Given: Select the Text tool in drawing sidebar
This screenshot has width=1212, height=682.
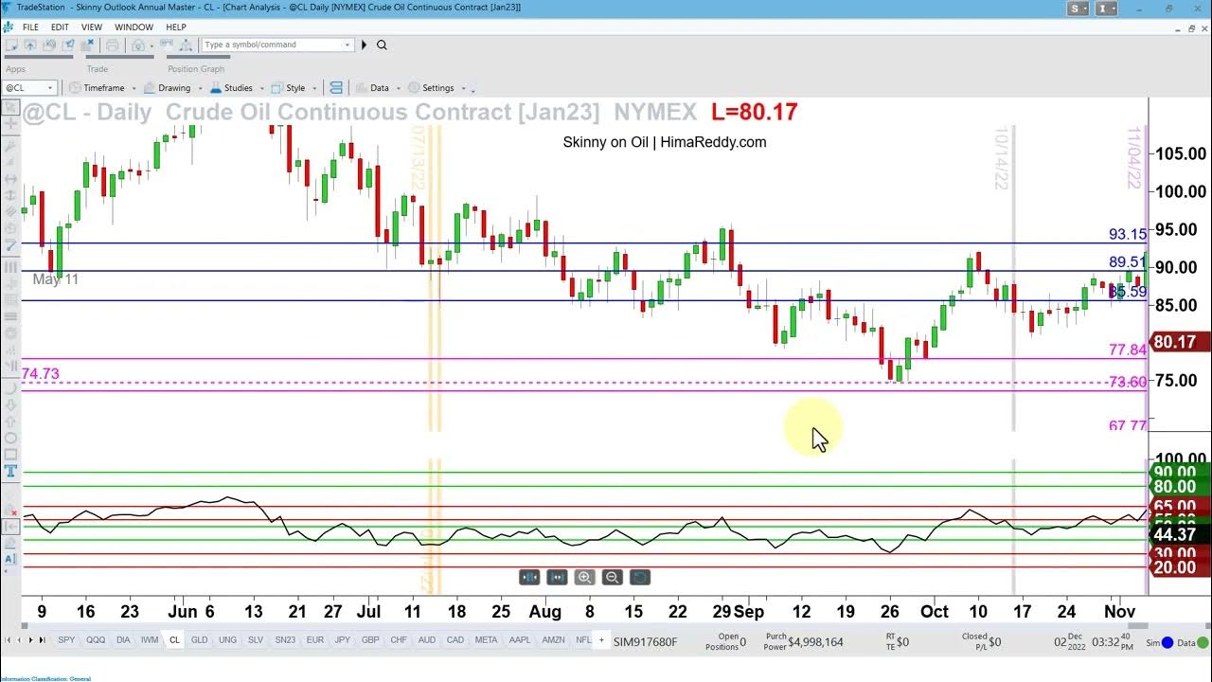Looking at the screenshot, I should (x=10, y=471).
